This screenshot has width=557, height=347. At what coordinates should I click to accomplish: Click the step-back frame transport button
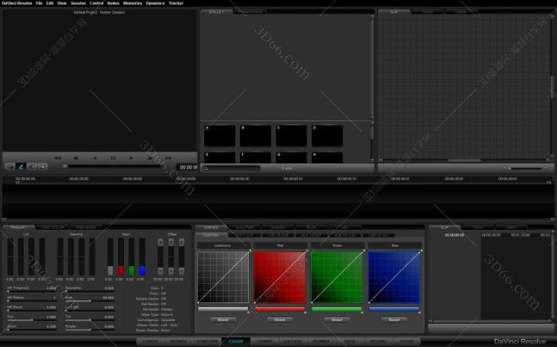pos(76,158)
